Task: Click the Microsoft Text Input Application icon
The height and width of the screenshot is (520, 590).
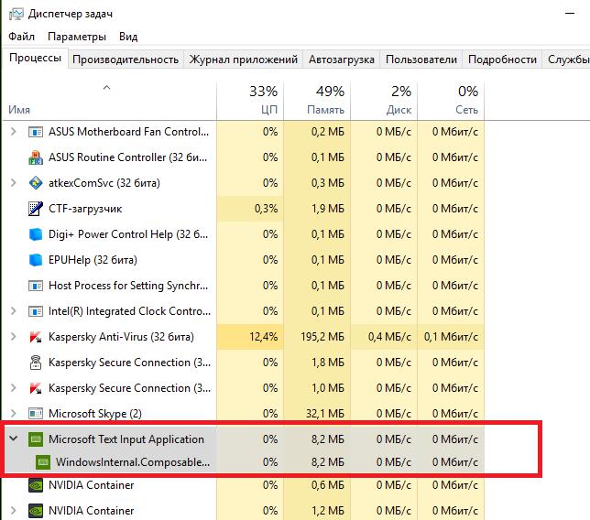Action: [36, 439]
